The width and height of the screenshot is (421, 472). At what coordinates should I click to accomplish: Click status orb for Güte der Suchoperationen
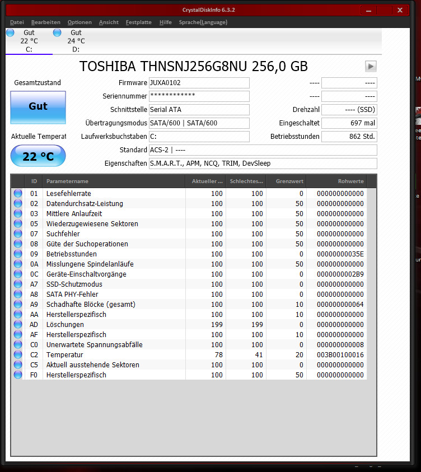tap(18, 244)
